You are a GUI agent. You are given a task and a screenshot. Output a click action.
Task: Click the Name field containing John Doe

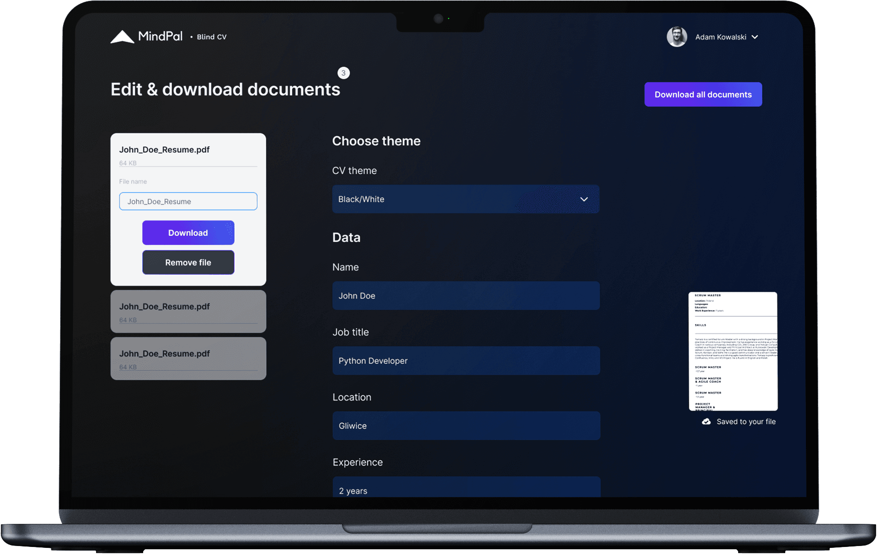coord(466,296)
